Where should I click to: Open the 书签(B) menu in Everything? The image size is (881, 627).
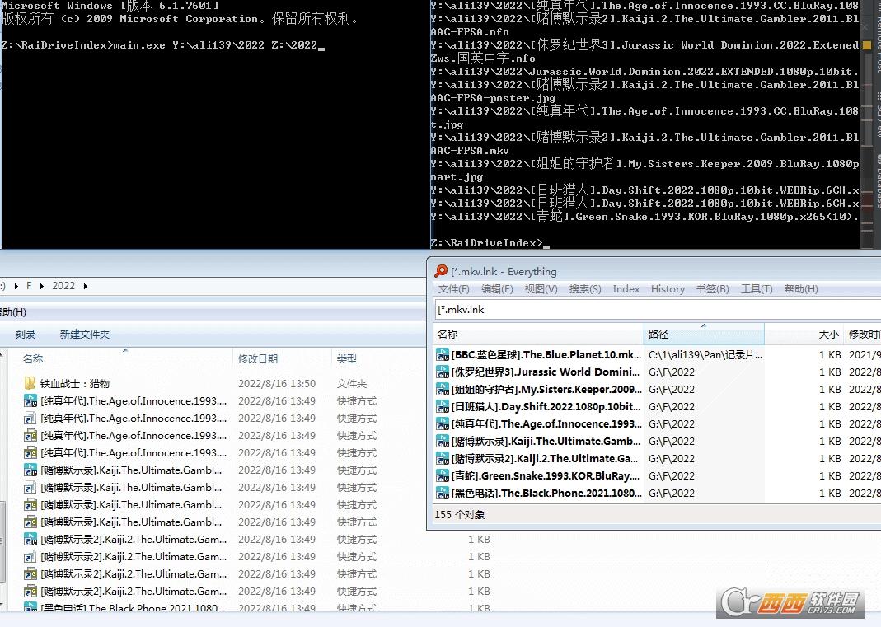click(x=712, y=288)
